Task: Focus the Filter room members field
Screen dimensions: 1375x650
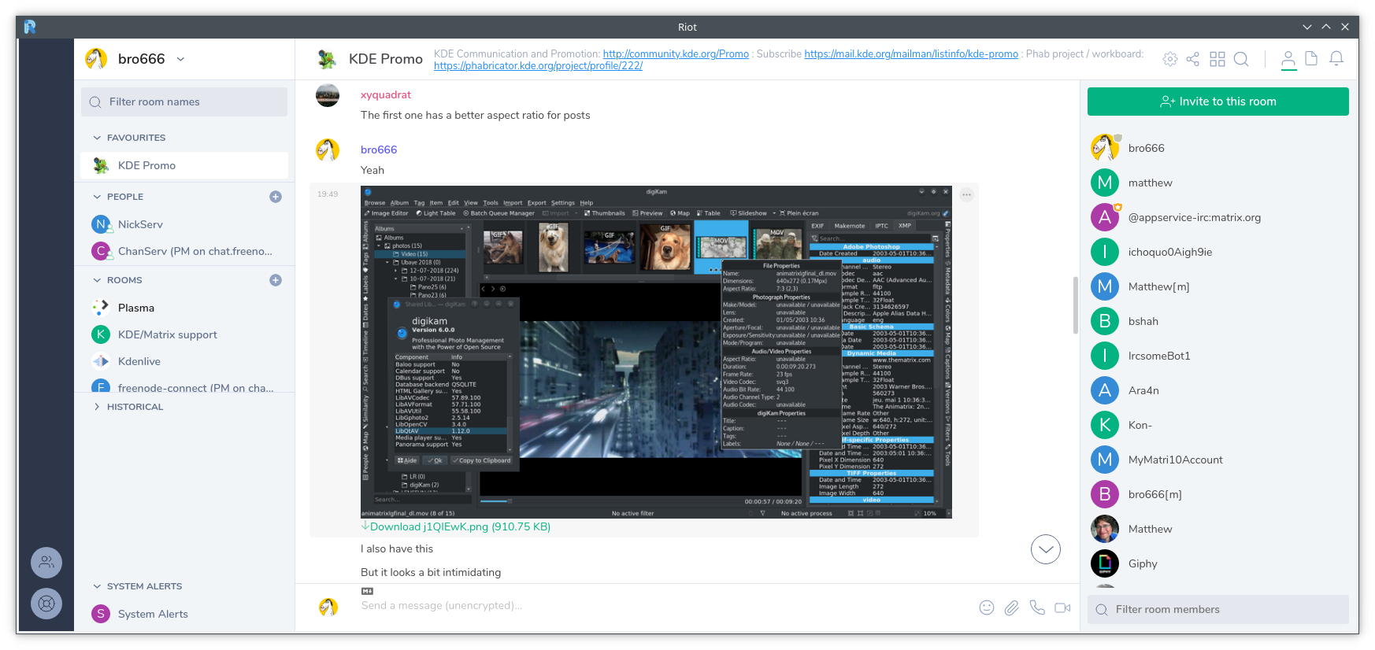Action: point(1217,609)
